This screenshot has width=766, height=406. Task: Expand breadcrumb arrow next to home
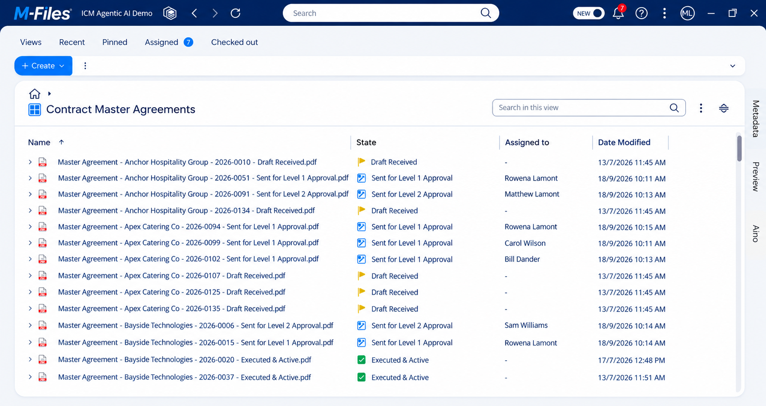(49, 94)
